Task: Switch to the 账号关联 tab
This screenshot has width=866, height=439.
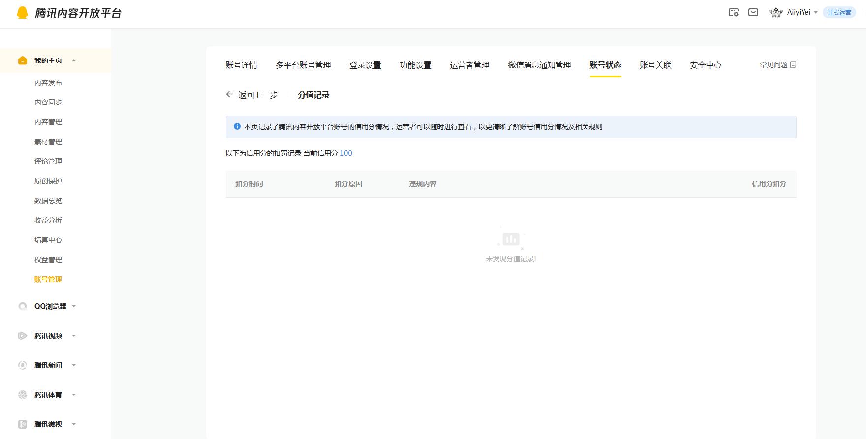Action: 655,65
